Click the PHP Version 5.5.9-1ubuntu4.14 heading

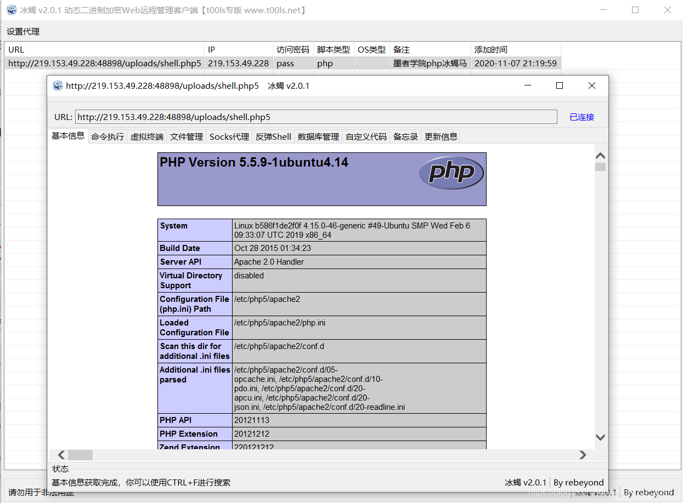click(x=254, y=162)
